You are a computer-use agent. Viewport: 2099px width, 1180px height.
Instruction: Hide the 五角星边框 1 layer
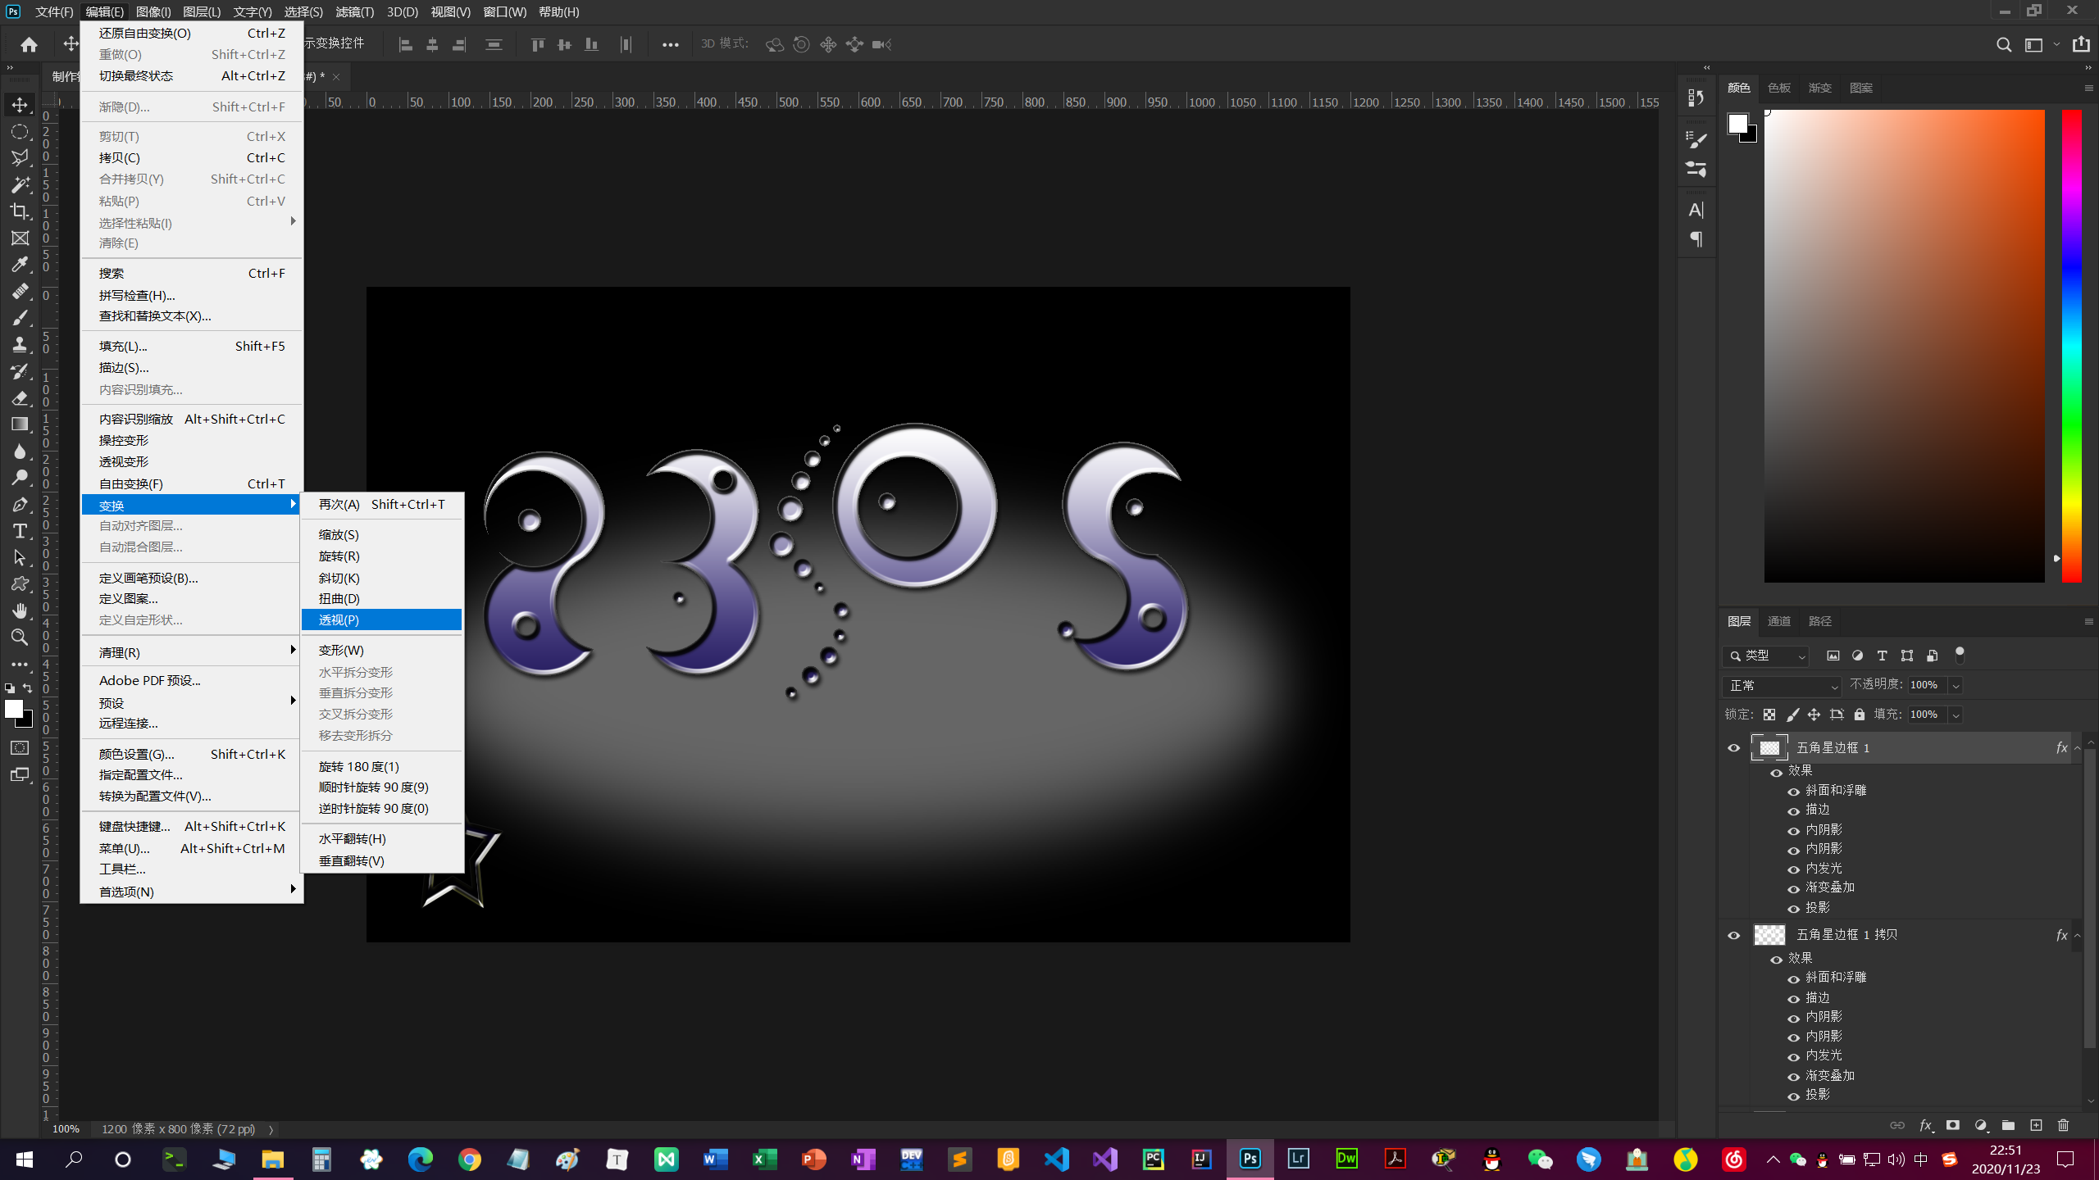click(x=1733, y=747)
